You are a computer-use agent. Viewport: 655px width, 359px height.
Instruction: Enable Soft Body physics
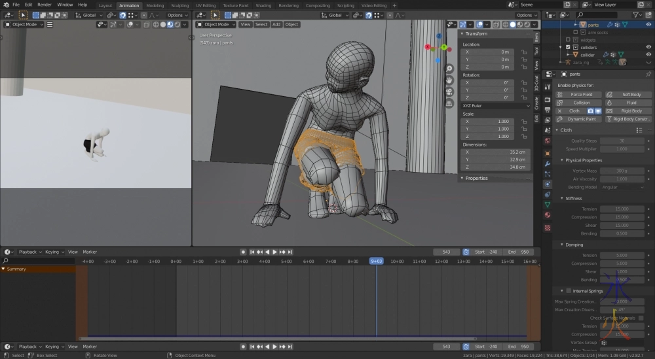628,95
